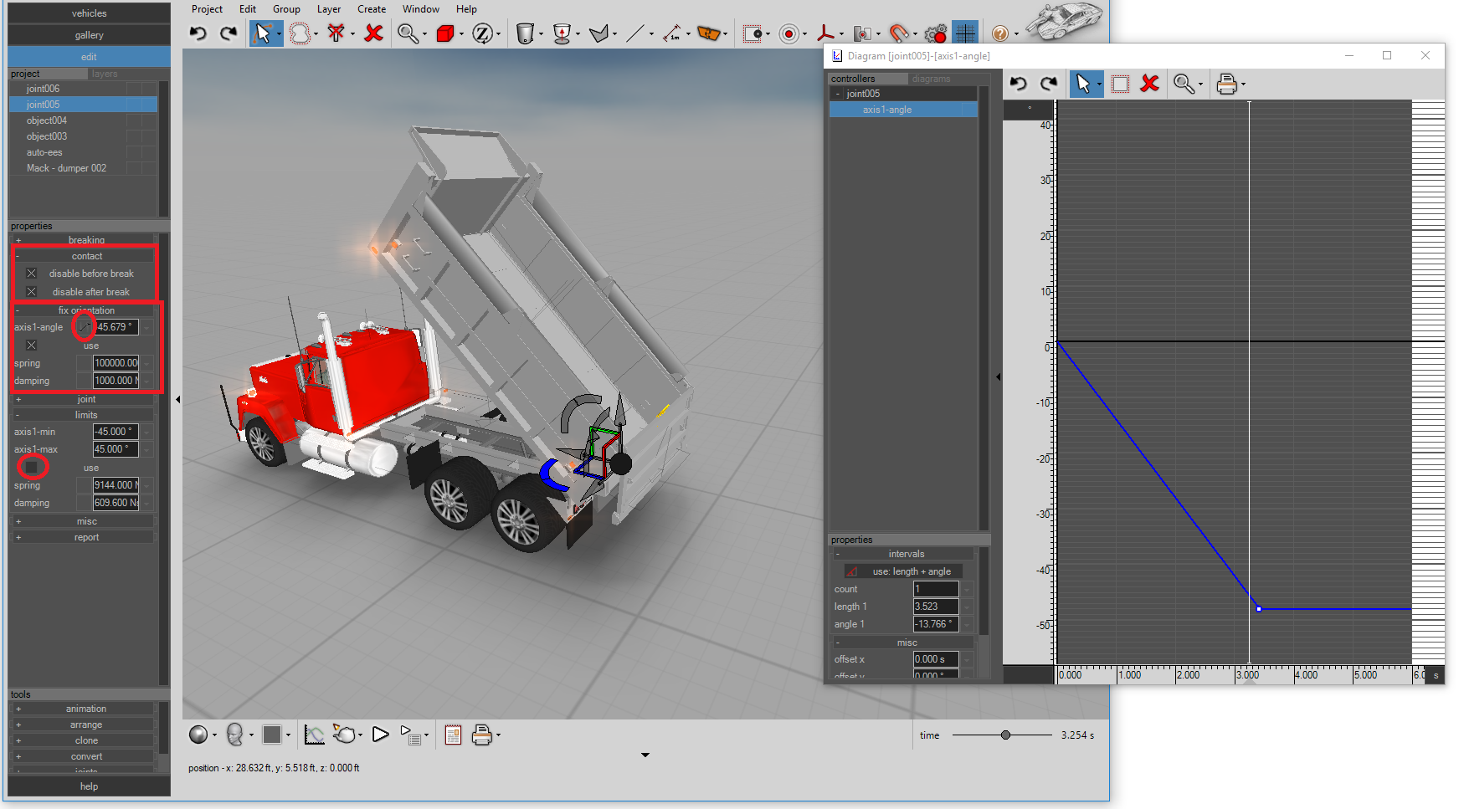
Task: Open the Edit menu
Action: 248,9
